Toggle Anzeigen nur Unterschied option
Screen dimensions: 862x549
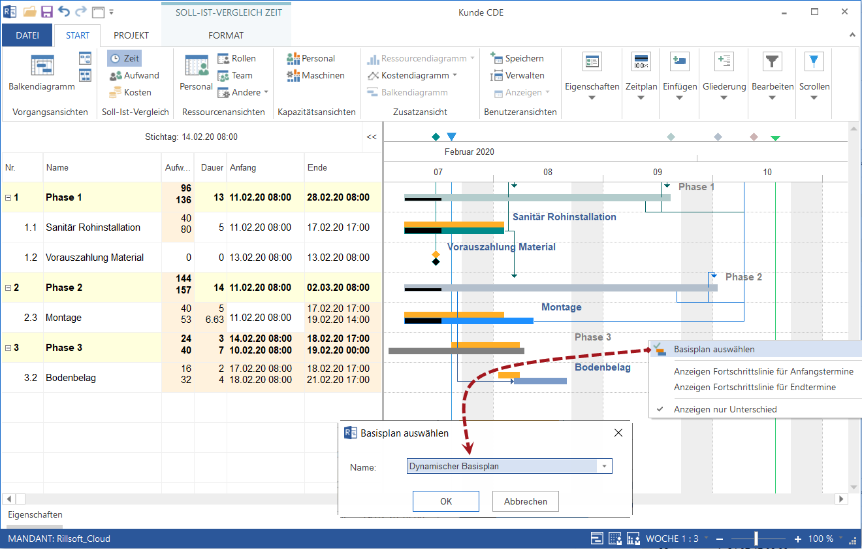click(725, 409)
